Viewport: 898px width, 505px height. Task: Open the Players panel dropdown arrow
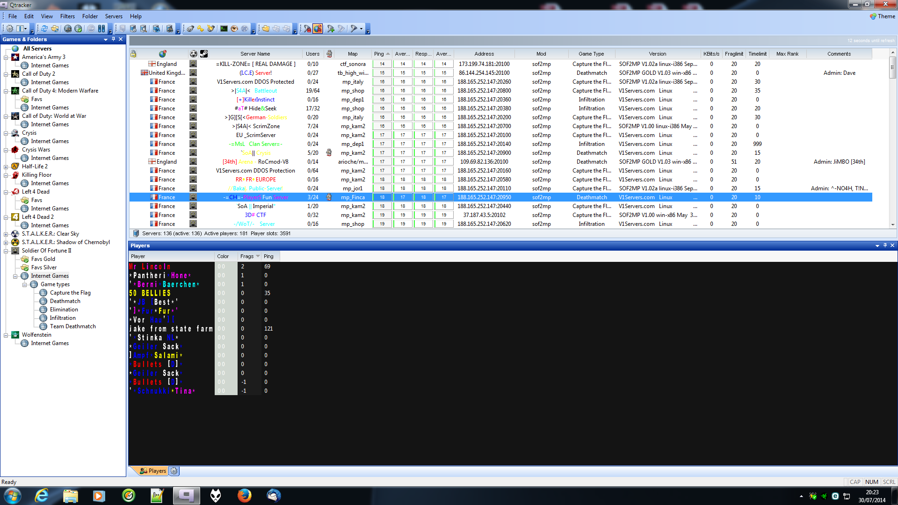[877, 245]
